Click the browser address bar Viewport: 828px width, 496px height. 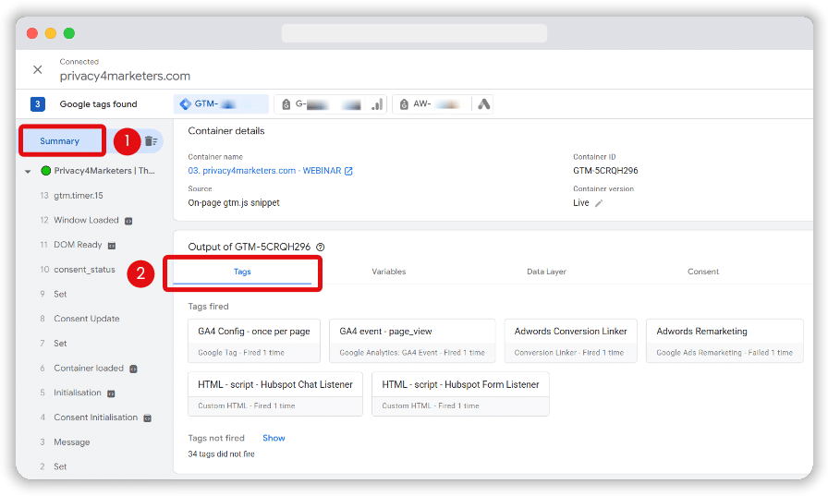pos(414,33)
